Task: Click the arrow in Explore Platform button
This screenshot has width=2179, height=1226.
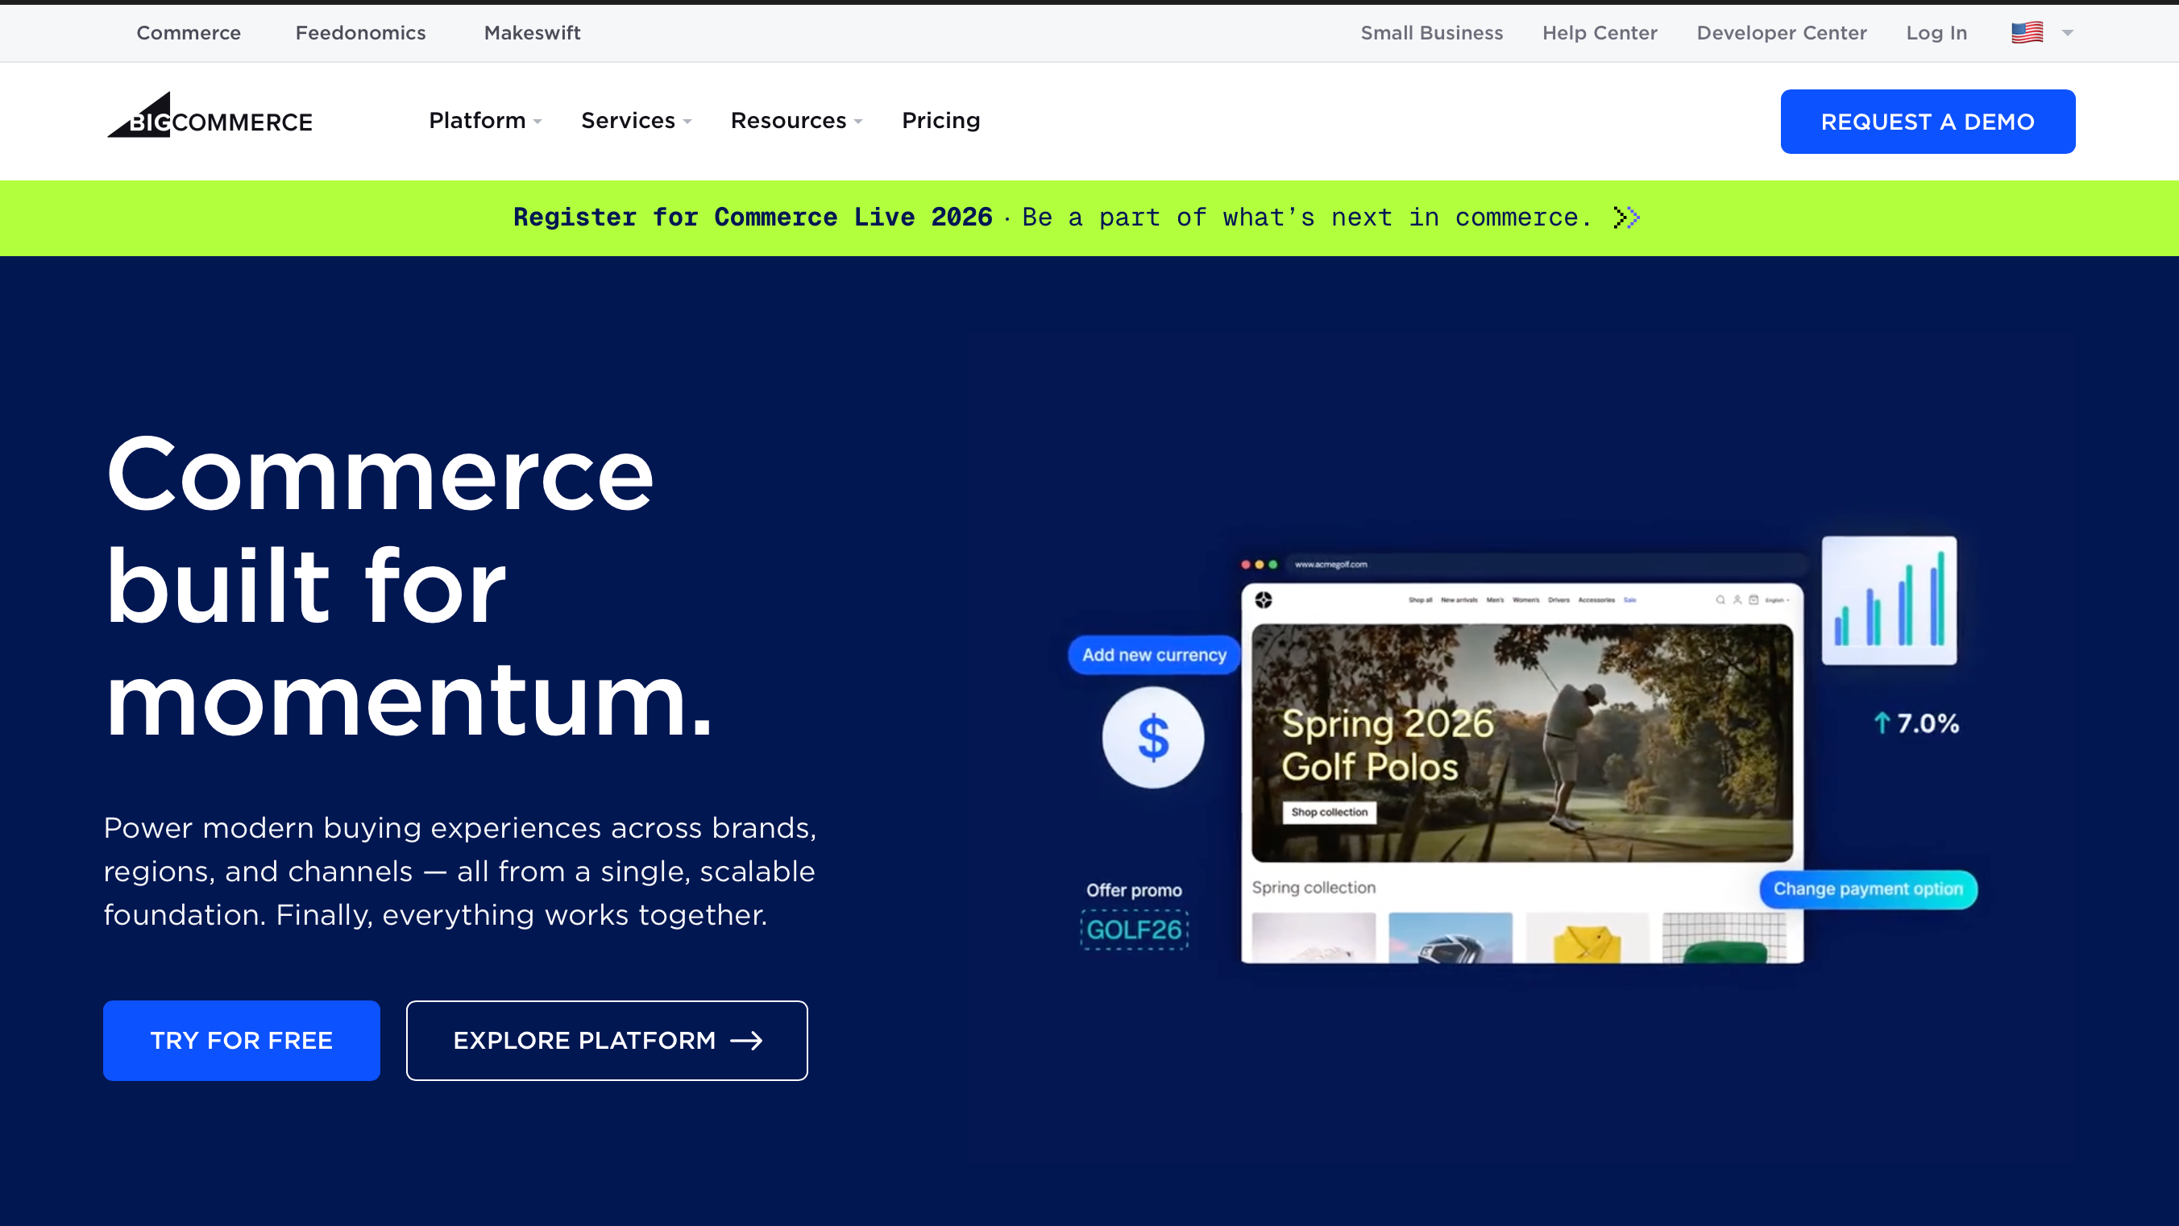Action: tap(746, 1040)
